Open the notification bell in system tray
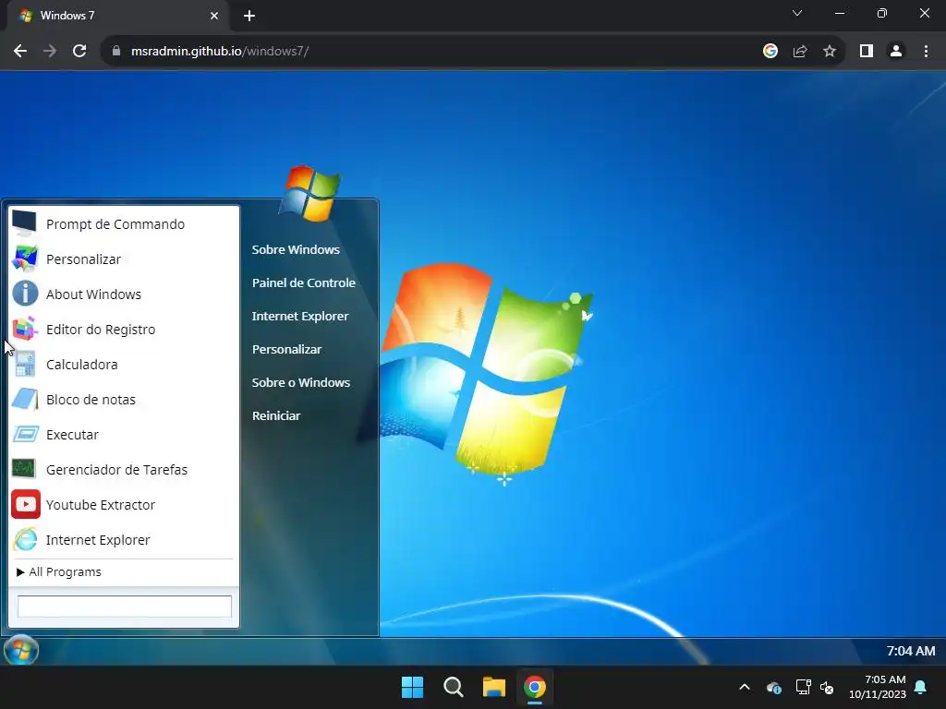 pos(921,687)
